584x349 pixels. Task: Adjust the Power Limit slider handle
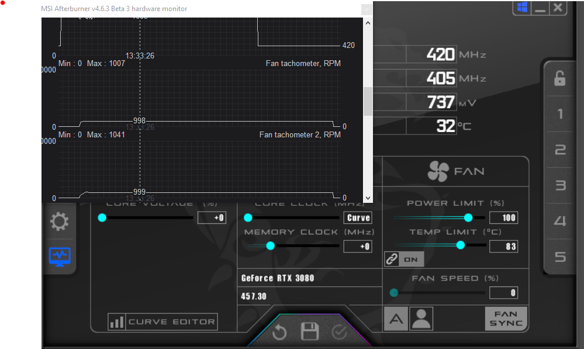468,217
